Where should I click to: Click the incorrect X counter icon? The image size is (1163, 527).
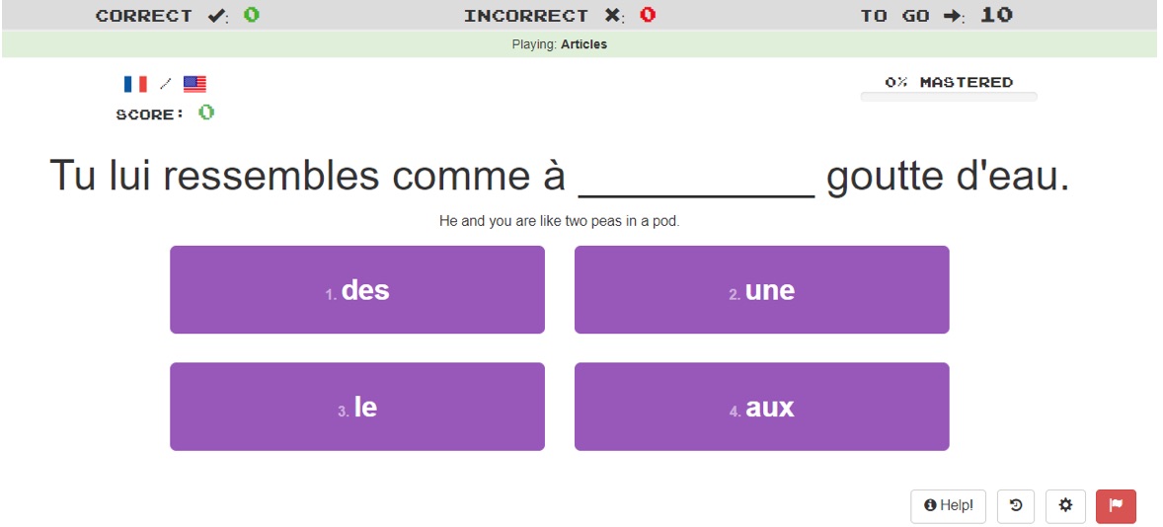click(x=612, y=16)
